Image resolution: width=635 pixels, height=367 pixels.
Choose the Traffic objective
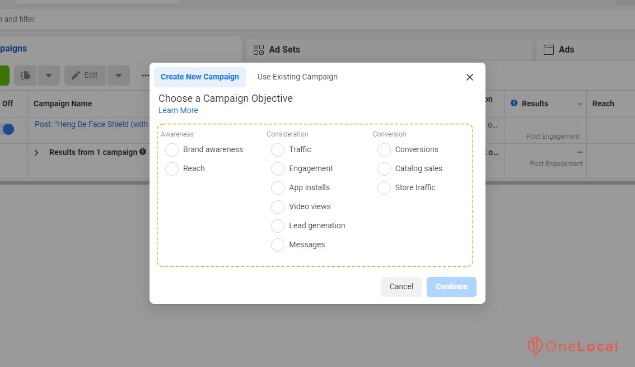click(278, 150)
